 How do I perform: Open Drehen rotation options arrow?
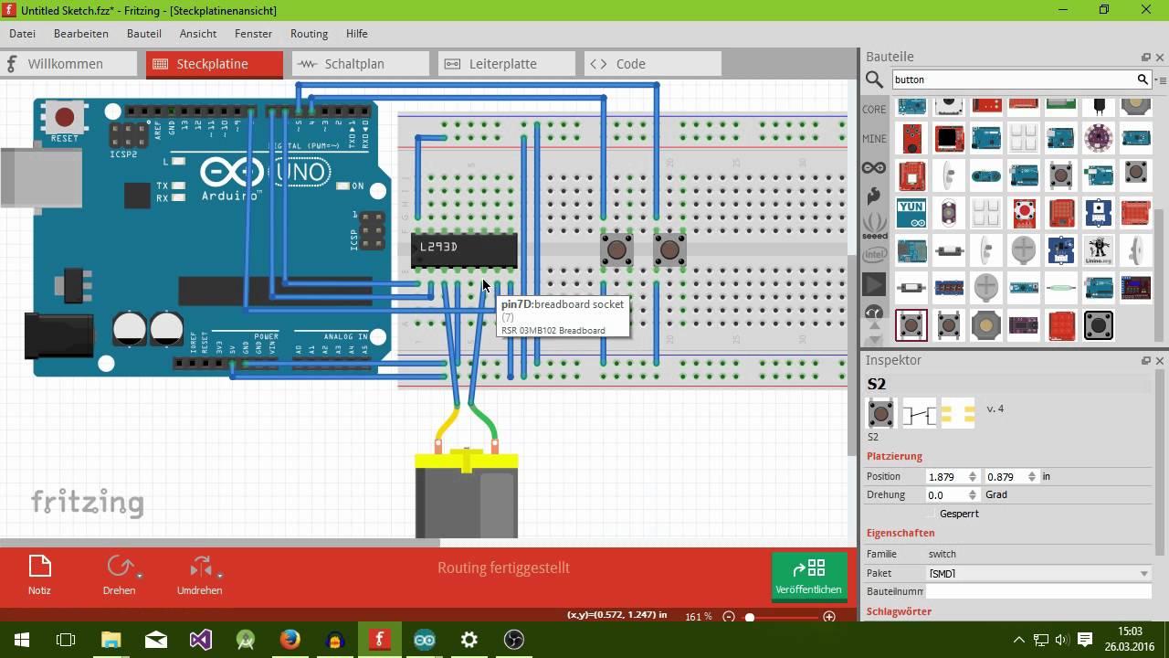[139, 576]
